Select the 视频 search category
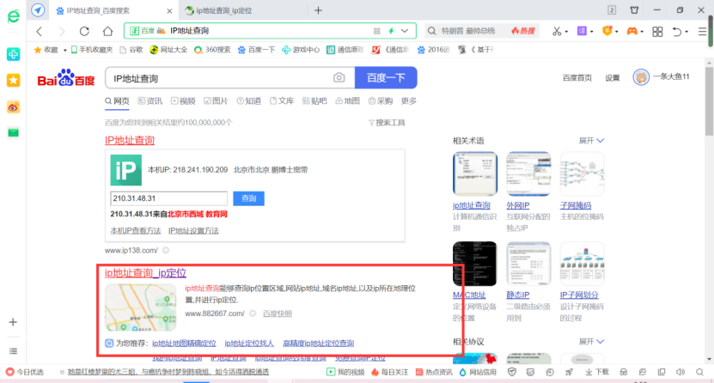This screenshot has height=383, width=714. point(183,101)
